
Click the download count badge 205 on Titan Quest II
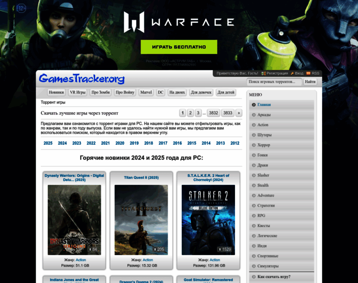159,249
